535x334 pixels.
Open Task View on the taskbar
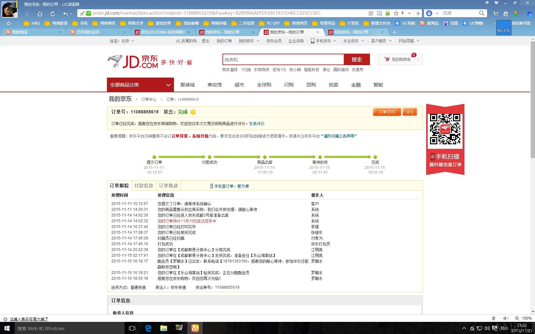[132, 328]
